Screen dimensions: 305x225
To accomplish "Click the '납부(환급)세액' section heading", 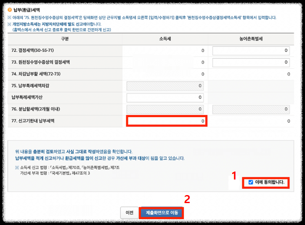I will 27,10.
